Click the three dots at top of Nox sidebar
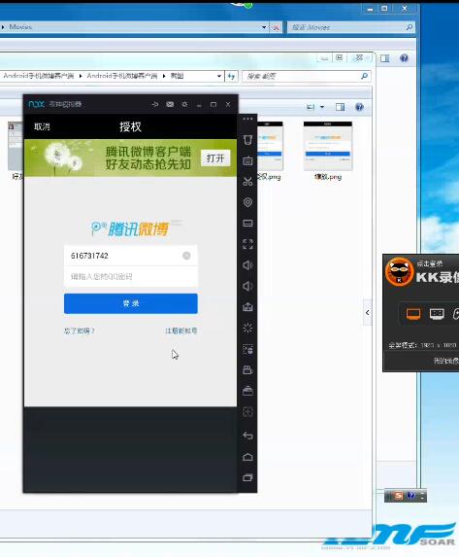This screenshot has height=557, width=459. 248,119
